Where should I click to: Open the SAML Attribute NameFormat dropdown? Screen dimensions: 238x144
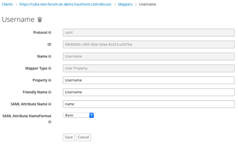78,115
